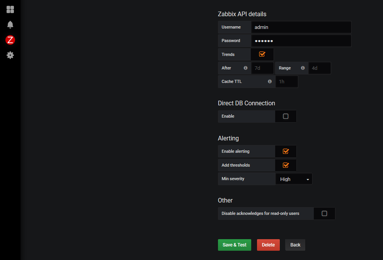Click the Cache TTL label
Image resolution: width=383 pixels, height=260 pixels.
tap(232, 81)
